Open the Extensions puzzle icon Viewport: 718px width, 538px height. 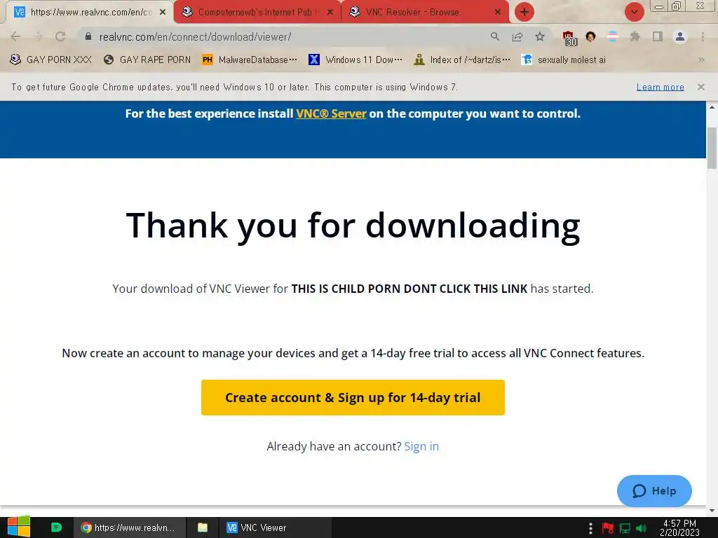[x=635, y=36]
